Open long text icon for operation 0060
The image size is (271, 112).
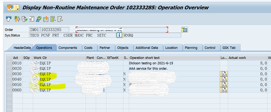coord(224,90)
